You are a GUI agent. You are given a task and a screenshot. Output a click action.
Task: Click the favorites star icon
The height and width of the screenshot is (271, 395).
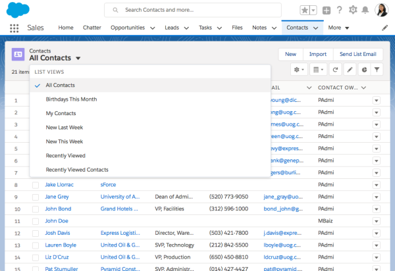pos(305,11)
